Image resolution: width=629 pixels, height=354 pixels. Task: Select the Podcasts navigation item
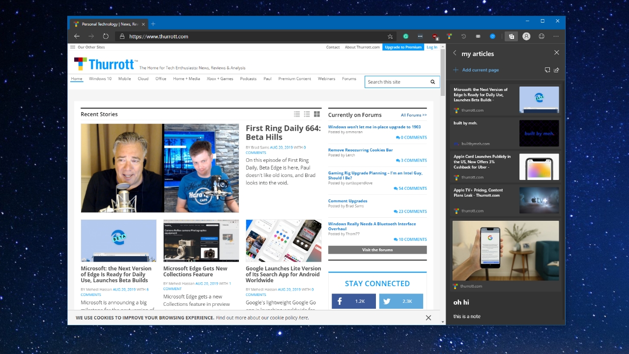[248, 79]
